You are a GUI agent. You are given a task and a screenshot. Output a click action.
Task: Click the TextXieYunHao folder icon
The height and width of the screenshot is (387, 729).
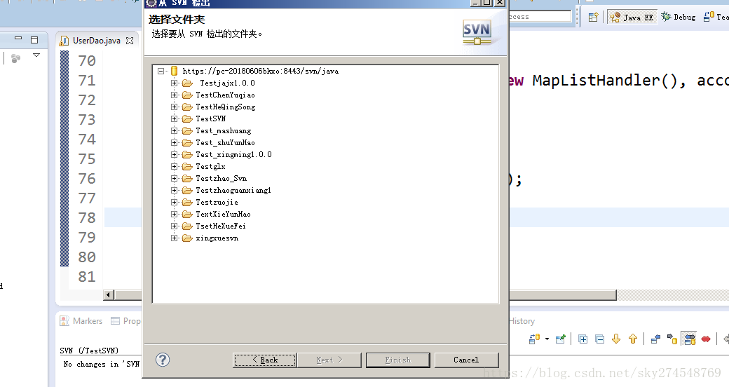187,214
